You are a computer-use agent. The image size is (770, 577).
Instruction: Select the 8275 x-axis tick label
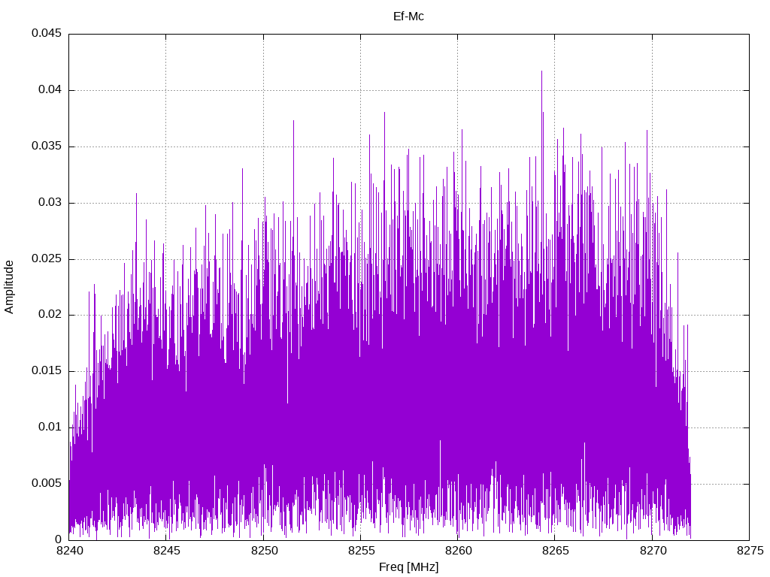(x=750, y=551)
